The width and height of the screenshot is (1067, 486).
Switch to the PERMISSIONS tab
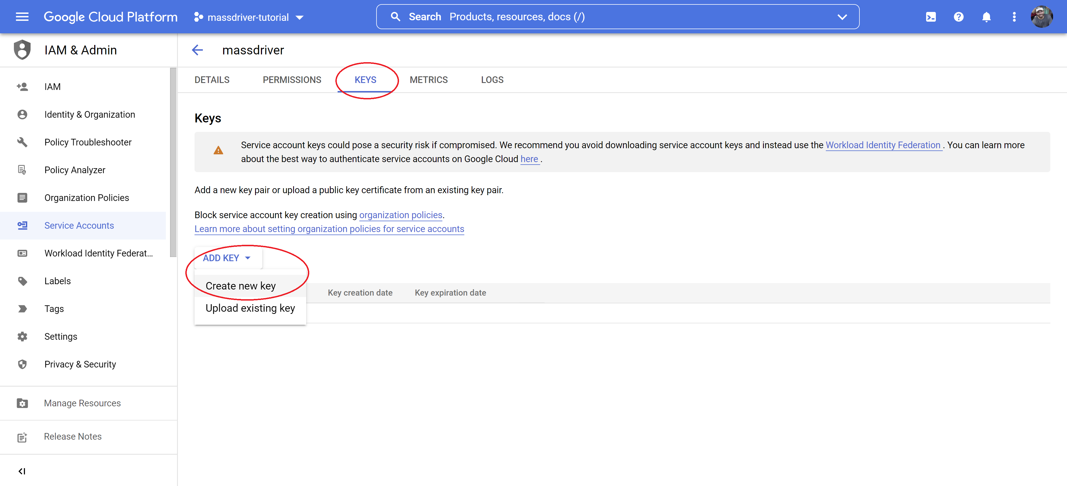pos(292,80)
